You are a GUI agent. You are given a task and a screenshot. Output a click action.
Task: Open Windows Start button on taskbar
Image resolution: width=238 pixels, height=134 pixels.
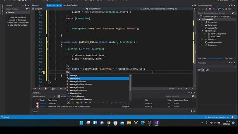pyautogui.click(x=81, y=123)
